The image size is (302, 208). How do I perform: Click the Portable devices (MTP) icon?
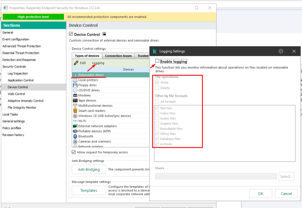(x=75, y=131)
